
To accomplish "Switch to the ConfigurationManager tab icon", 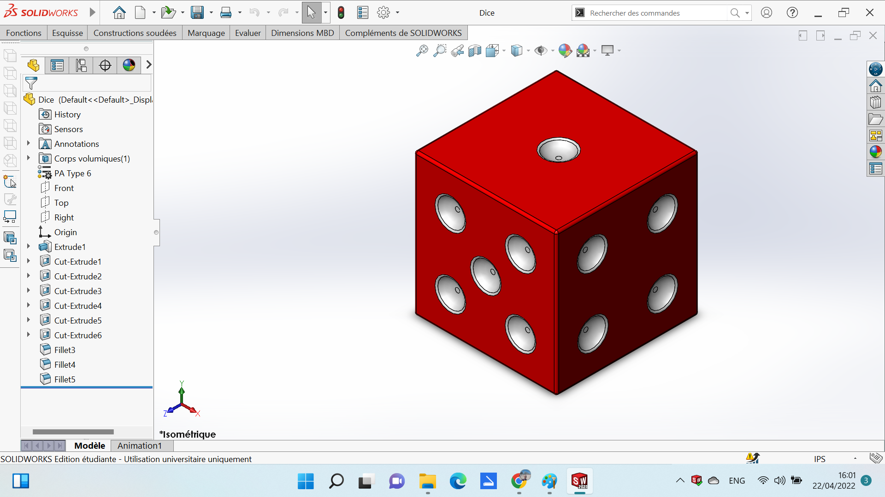I will 81,65.
